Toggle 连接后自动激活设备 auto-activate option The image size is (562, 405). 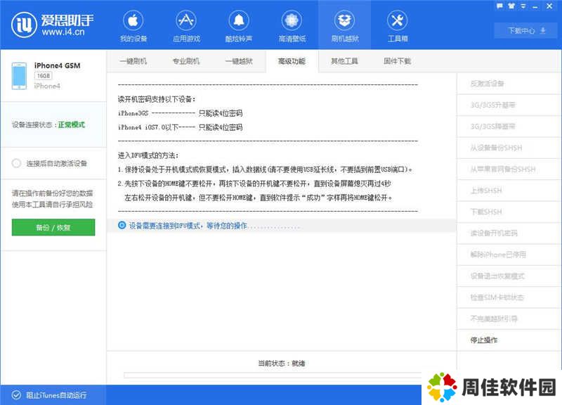(16, 164)
